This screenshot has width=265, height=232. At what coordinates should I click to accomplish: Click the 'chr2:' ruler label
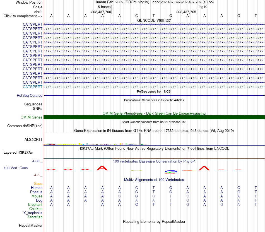coord(38,12)
